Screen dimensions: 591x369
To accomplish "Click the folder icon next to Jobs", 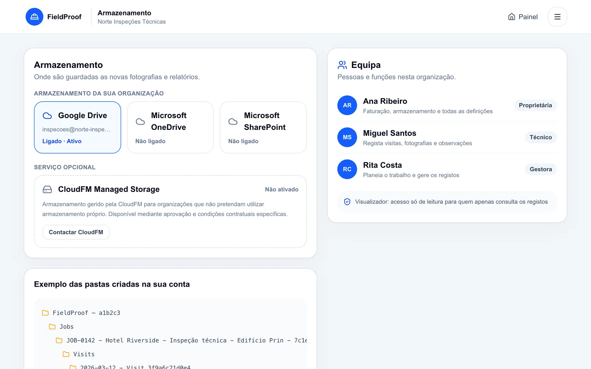I will [x=52, y=327].
